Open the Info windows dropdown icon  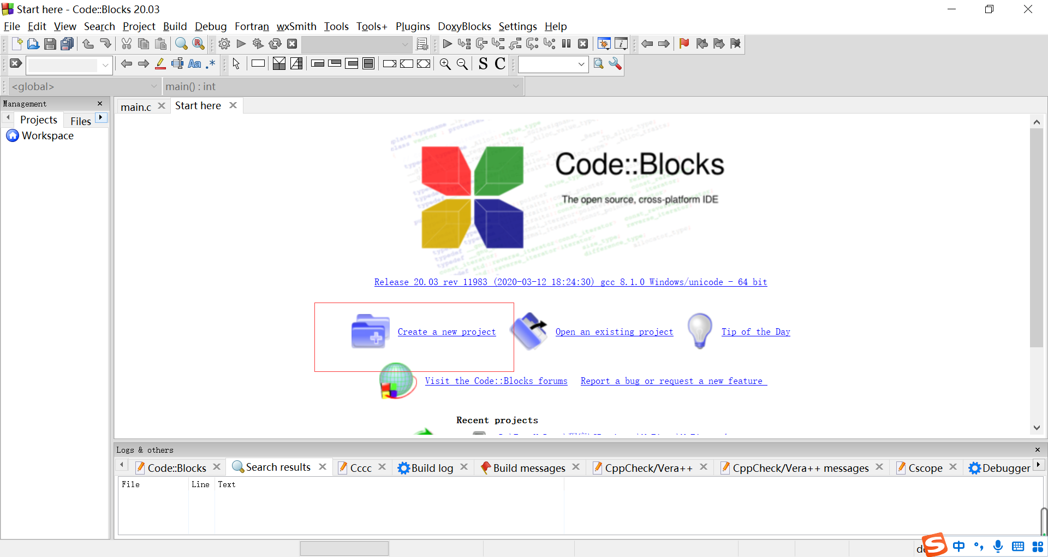coord(621,44)
